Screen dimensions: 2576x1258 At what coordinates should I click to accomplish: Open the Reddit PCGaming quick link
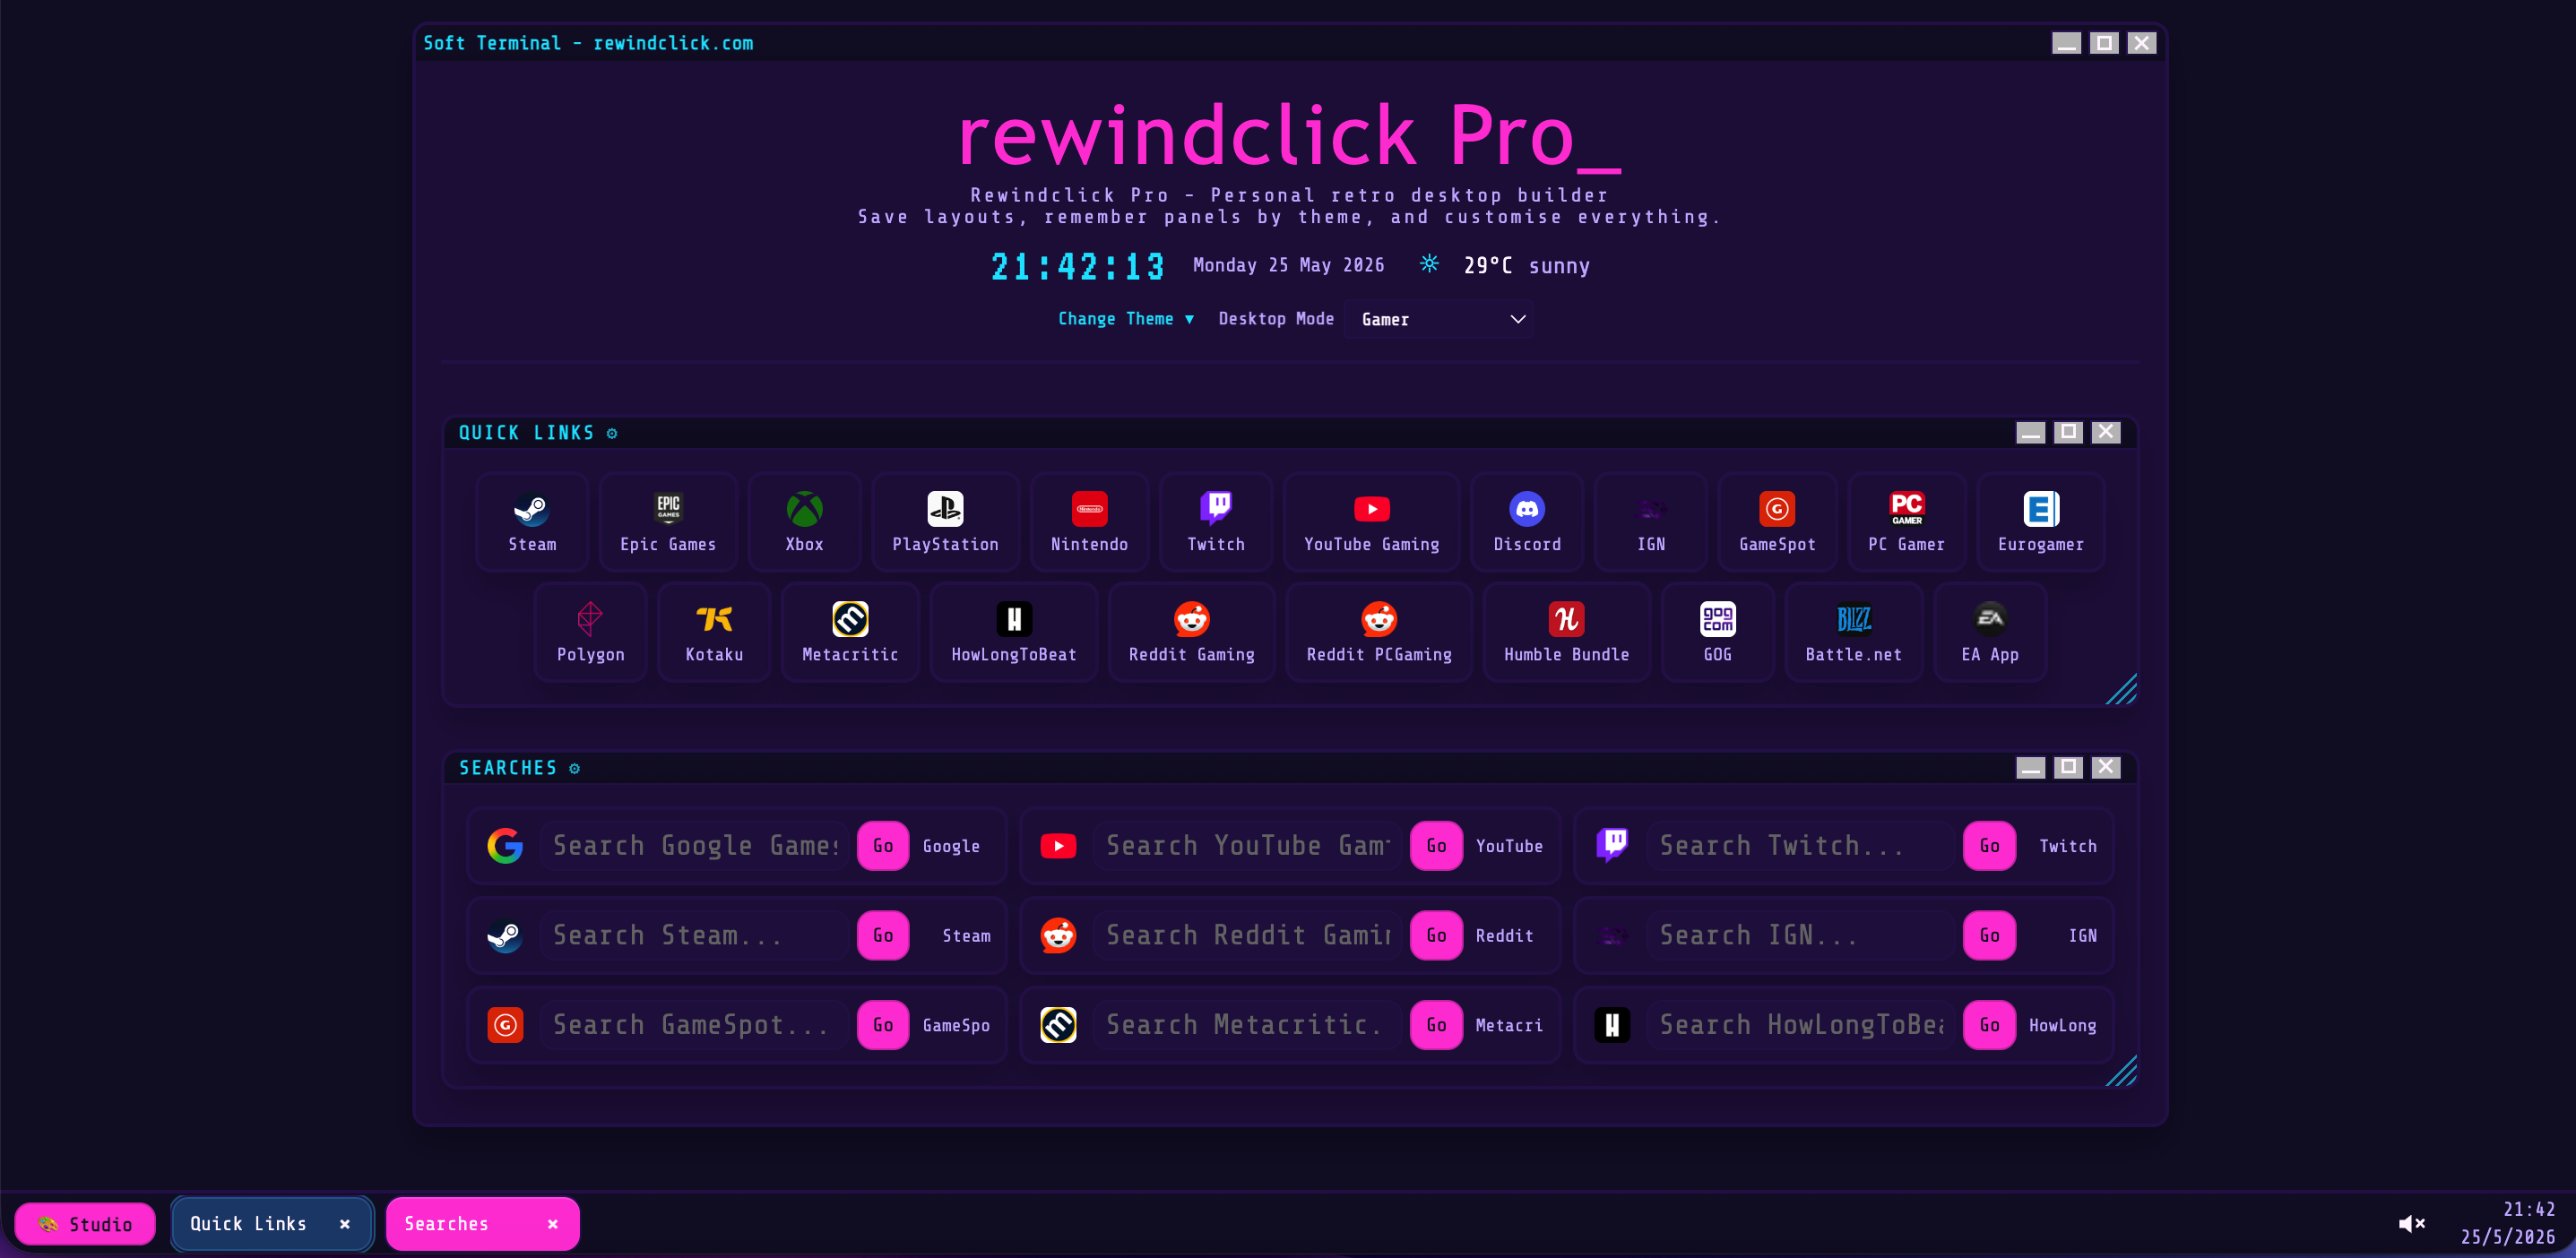point(1379,632)
